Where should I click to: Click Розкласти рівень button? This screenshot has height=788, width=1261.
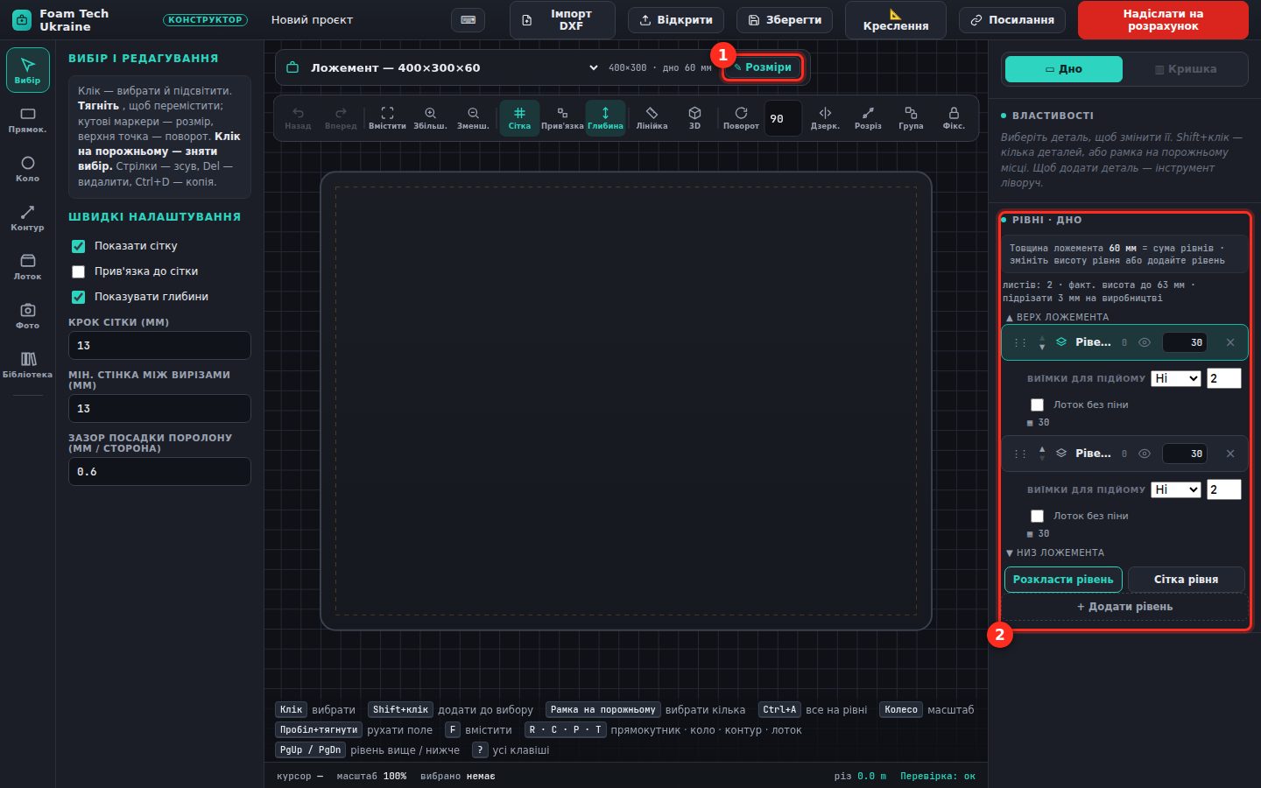pyautogui.click(x=1063, y=580)
